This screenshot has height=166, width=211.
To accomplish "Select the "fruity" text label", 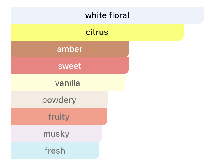I will 59,117.
